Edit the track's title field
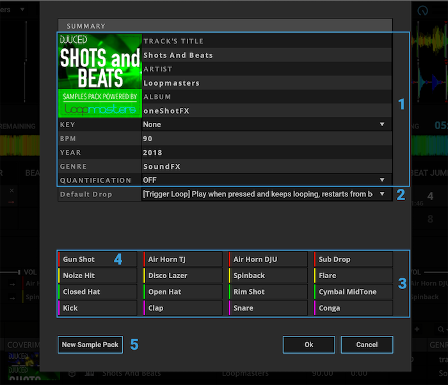 266,55
